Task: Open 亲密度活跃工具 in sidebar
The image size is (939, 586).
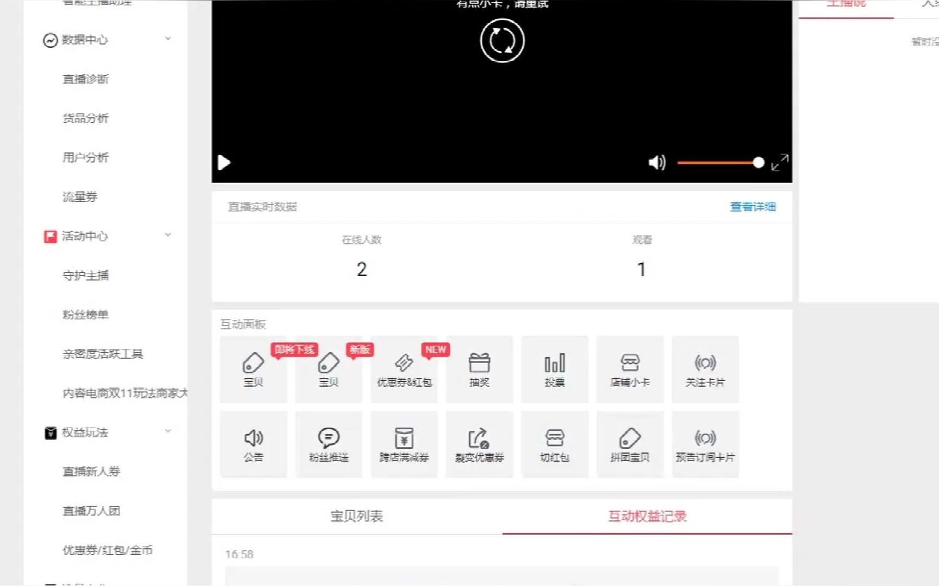Action: (103, 354)
